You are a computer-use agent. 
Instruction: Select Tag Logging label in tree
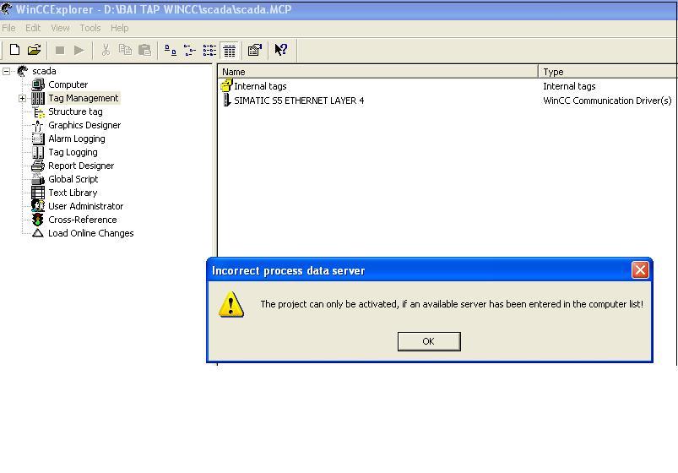tap(73, 152)
